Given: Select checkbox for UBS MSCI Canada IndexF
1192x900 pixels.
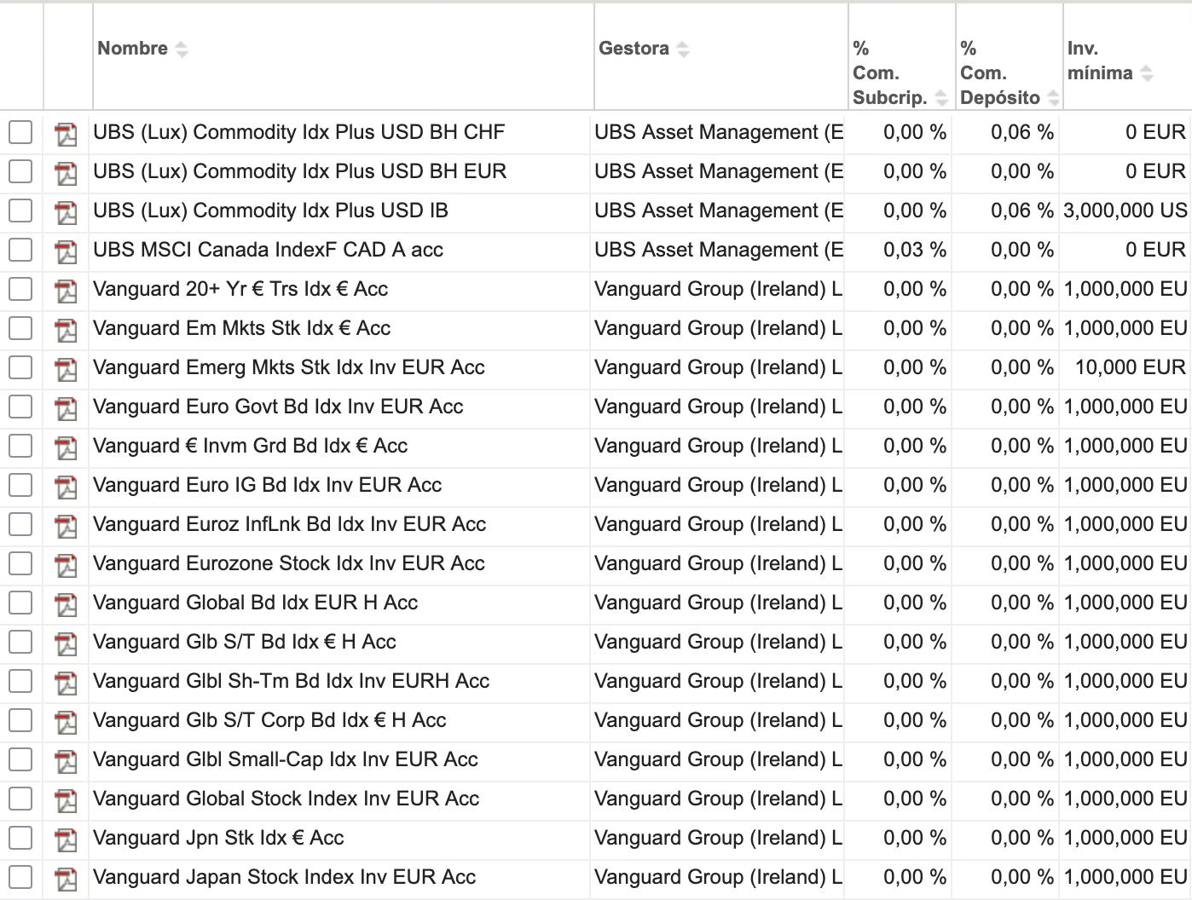Looking at the screenshot, I should [20, 250].
